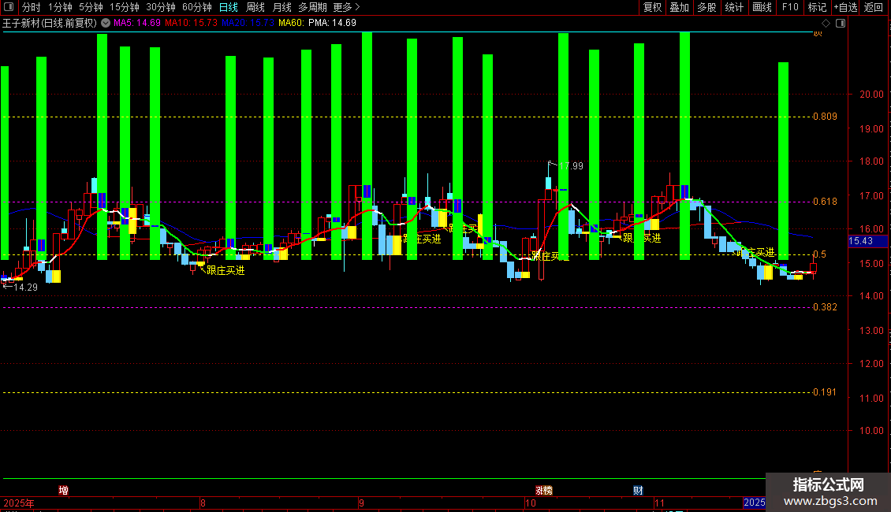
Task: Add stock with the +自选 button
Action: point(845,7)
